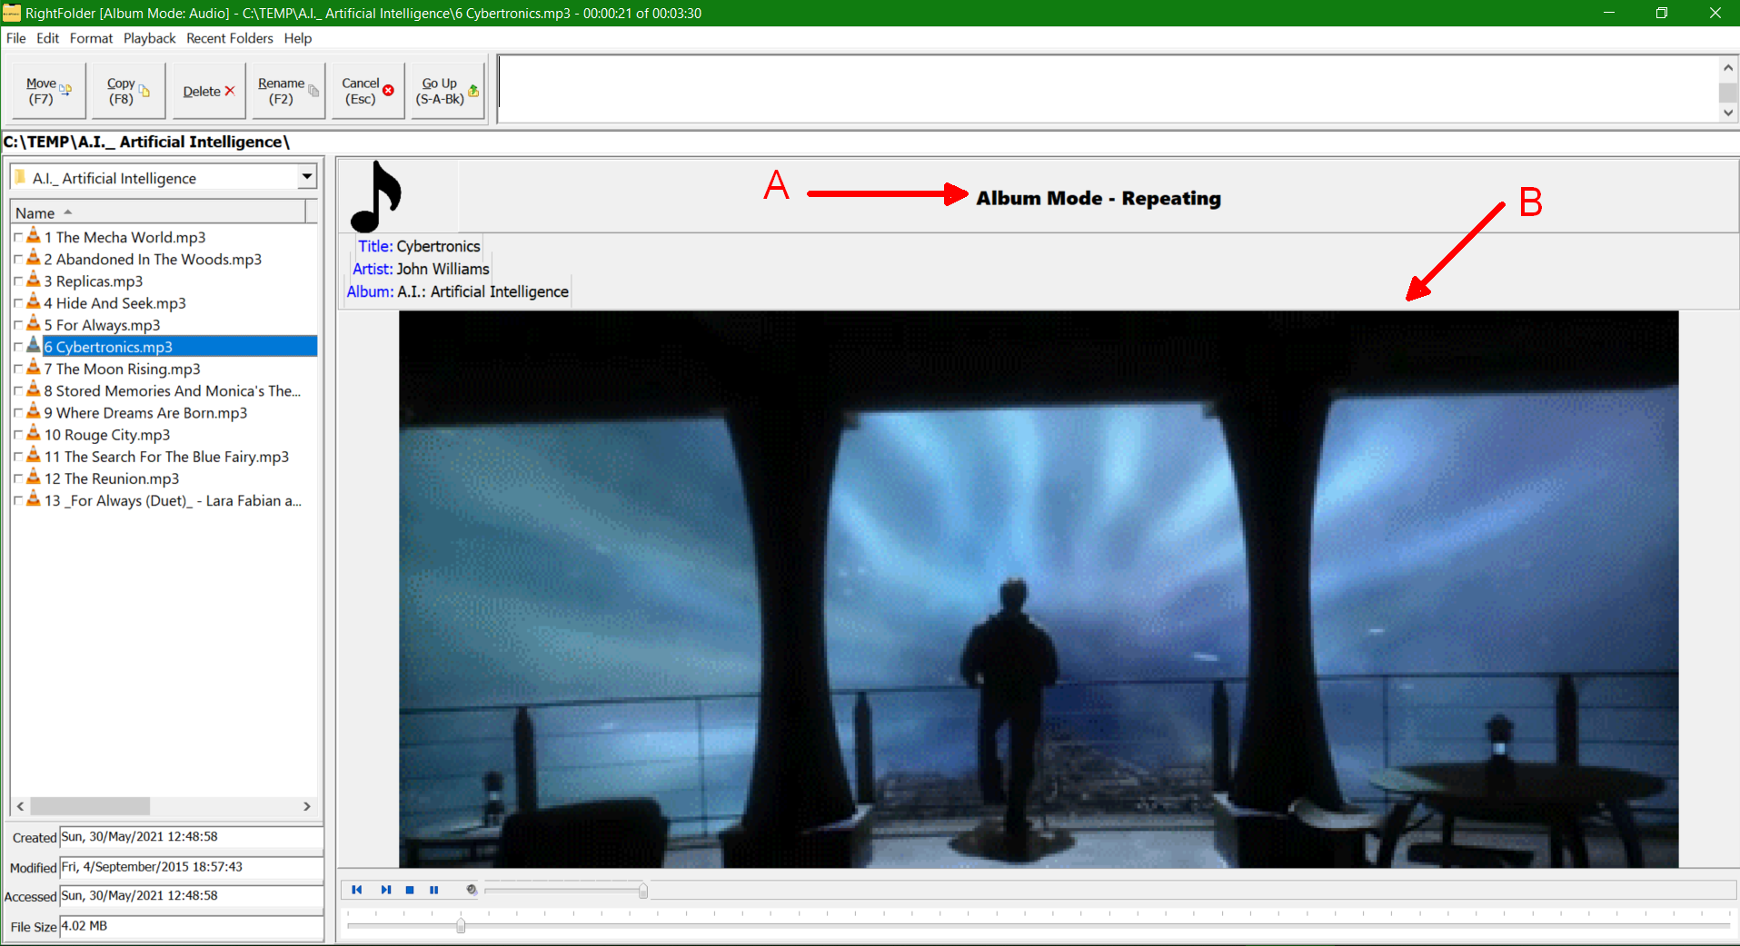The image size is (1740, 946).
Task: Select file 9 Where Dreams Are Born.mp3
Action: click(x=145, y=413)
